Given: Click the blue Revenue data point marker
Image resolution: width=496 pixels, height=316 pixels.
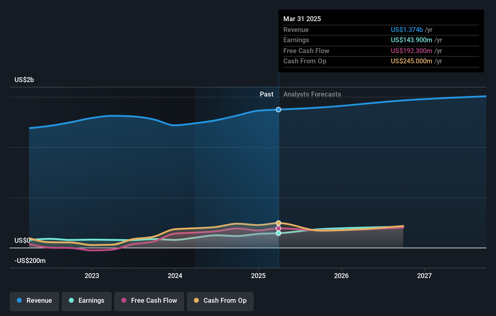Looking at the screenshot, I should point(279,109).
